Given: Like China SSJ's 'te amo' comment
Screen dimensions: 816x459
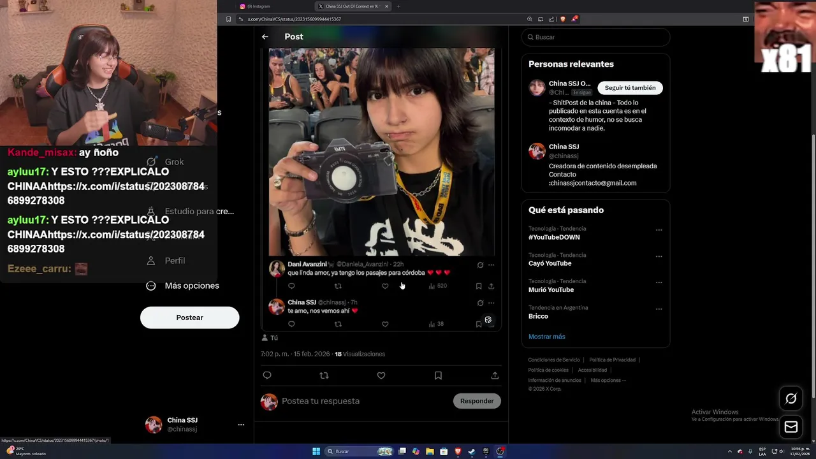Looking at the screenshot, I should 385,324.
